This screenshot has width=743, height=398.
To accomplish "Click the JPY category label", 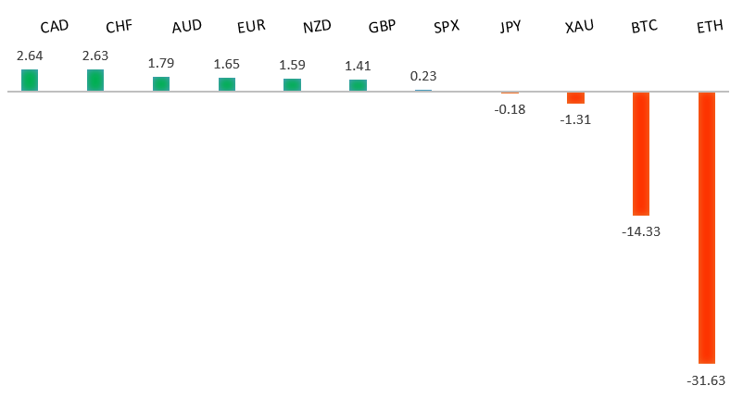I will (x=510, y=26).
